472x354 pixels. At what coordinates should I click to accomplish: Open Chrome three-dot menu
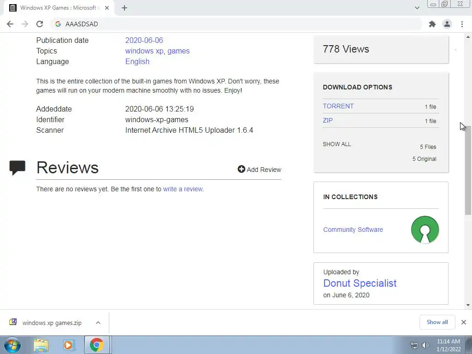462,24
